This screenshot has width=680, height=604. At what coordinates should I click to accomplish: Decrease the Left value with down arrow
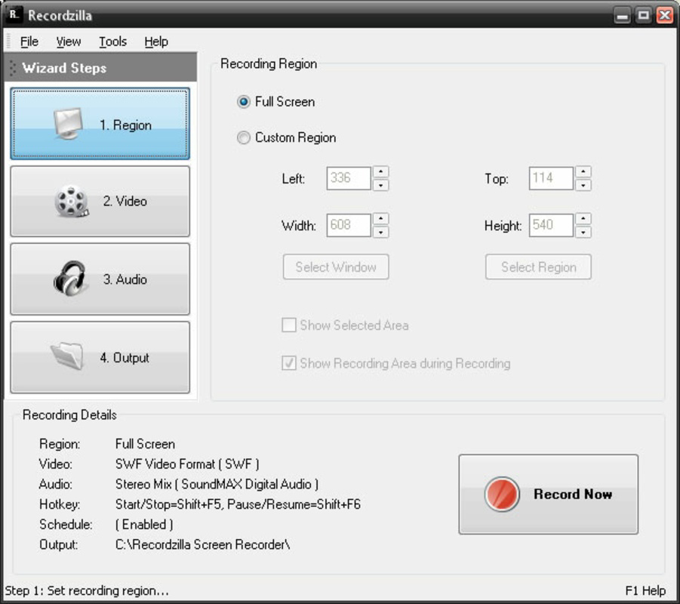[x=381, y=185]
